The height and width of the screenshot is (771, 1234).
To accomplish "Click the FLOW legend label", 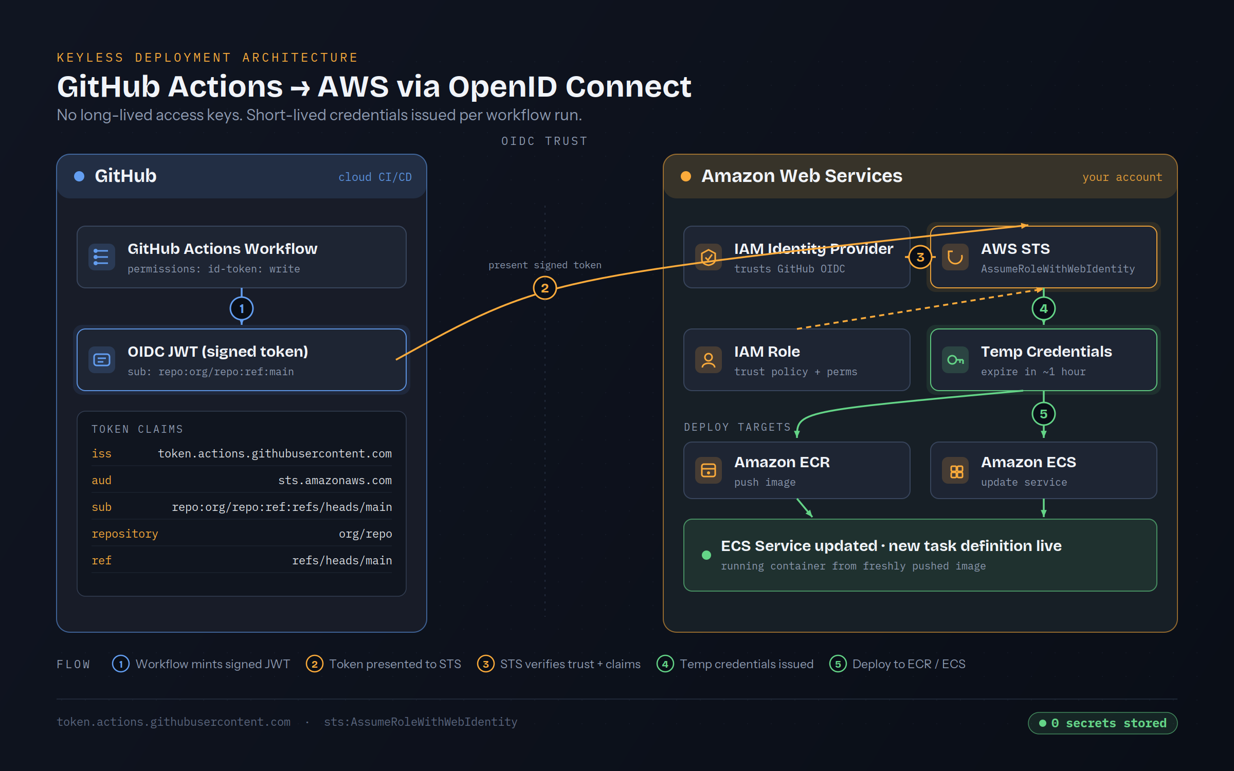I will (x=74, y=664).
